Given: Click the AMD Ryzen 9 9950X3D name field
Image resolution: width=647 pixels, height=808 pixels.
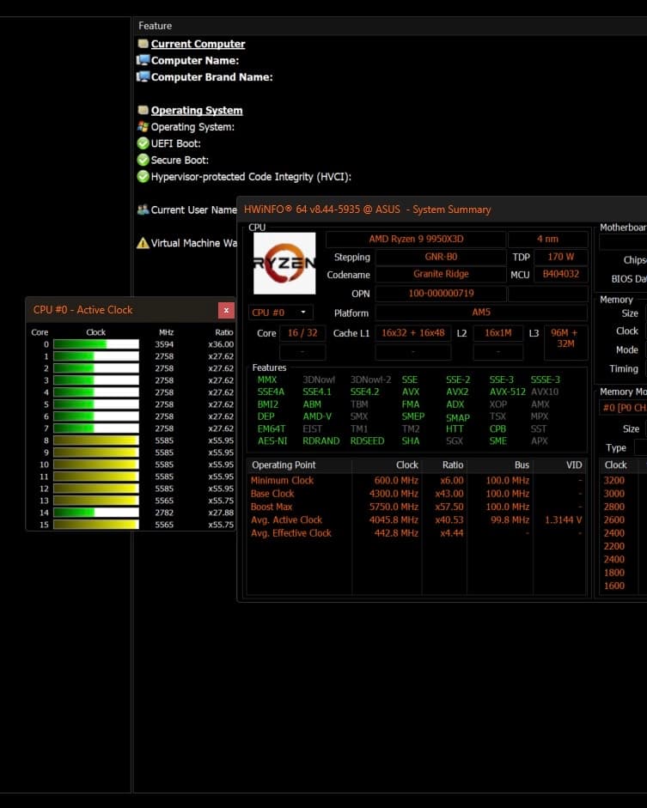Looking at the screenshot, I should pyautogui.click(x=416, y=239).
